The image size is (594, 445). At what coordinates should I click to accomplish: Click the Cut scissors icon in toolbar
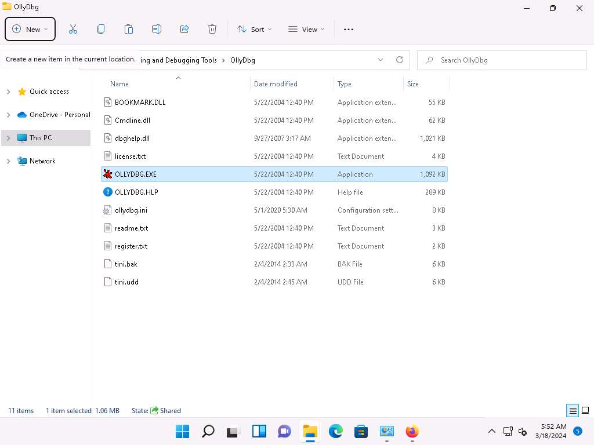[73, 29]
